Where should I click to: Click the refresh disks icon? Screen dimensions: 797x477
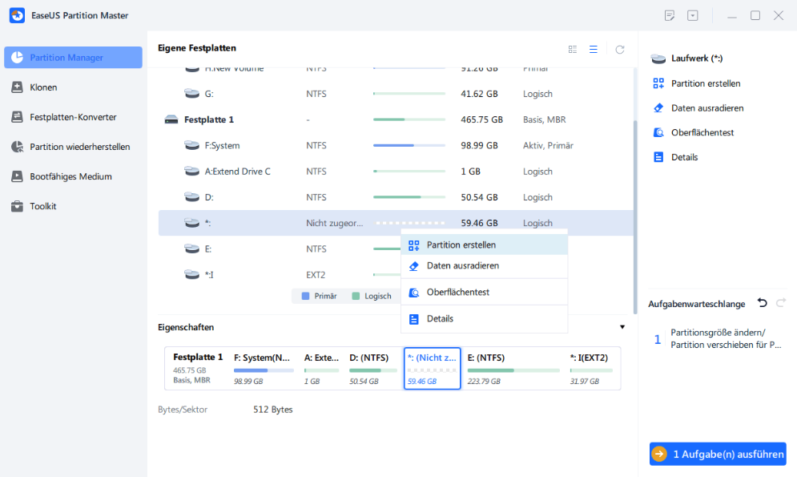(x=619, y=50)
